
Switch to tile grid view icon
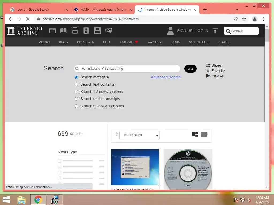195,135
